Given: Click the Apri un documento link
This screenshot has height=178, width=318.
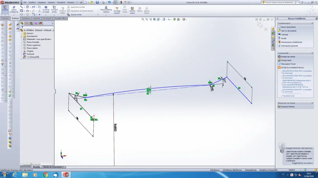Looking at the screenshot, I should [x=289, y=31].
